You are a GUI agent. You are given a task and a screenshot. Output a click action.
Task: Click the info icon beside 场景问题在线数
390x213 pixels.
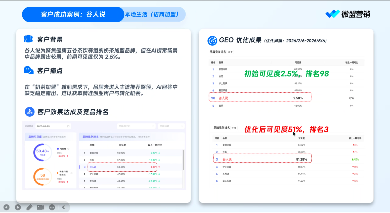pyautogui.click(x=71, y=173)
